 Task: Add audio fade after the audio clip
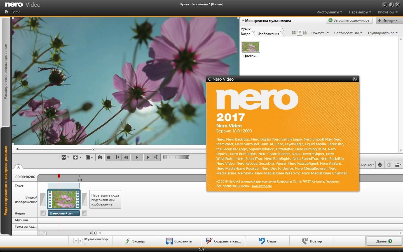pos(85,213)
